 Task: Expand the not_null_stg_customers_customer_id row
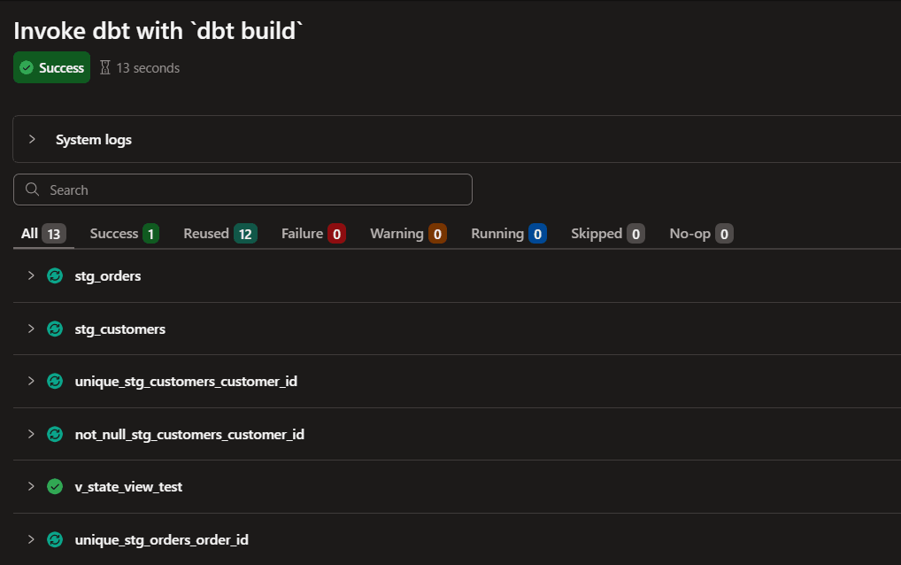[x=31, y=434]
